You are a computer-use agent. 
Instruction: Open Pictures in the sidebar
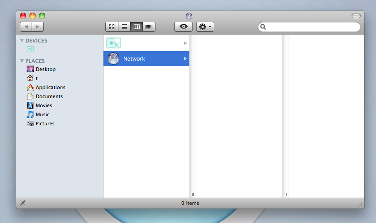[x=41, y=123]
